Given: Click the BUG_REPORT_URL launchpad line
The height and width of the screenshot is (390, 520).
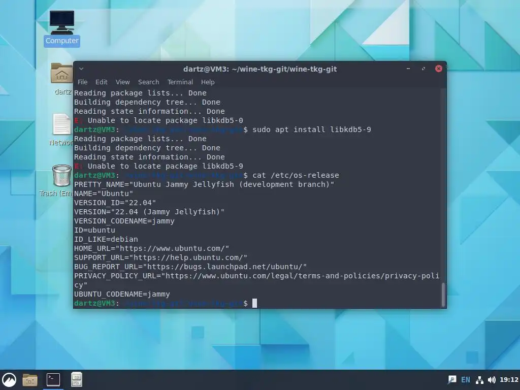Looking at the screenshot, I should [x=190, y=267].
